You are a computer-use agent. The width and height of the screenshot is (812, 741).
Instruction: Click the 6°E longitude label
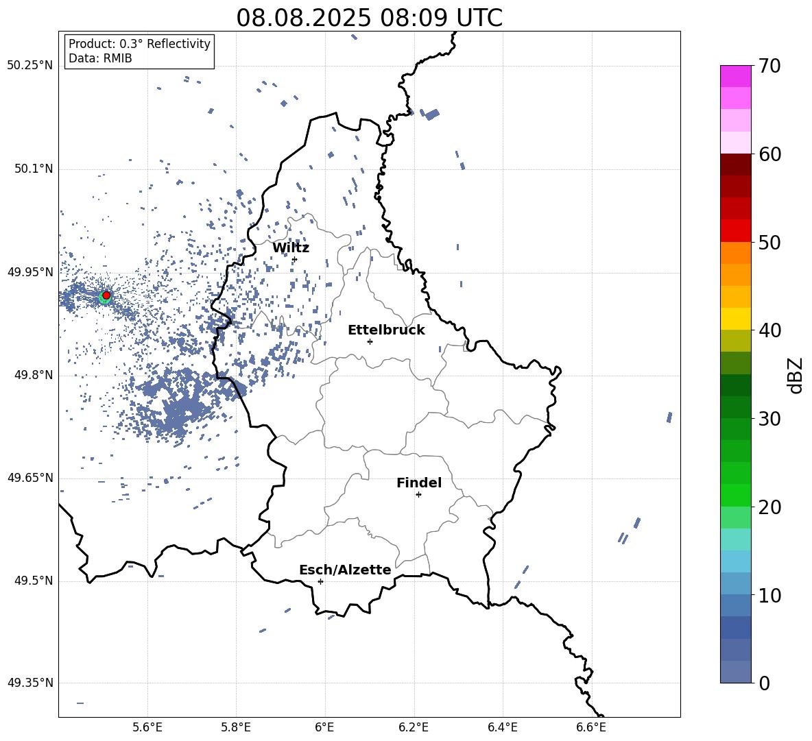pos(324,727)
